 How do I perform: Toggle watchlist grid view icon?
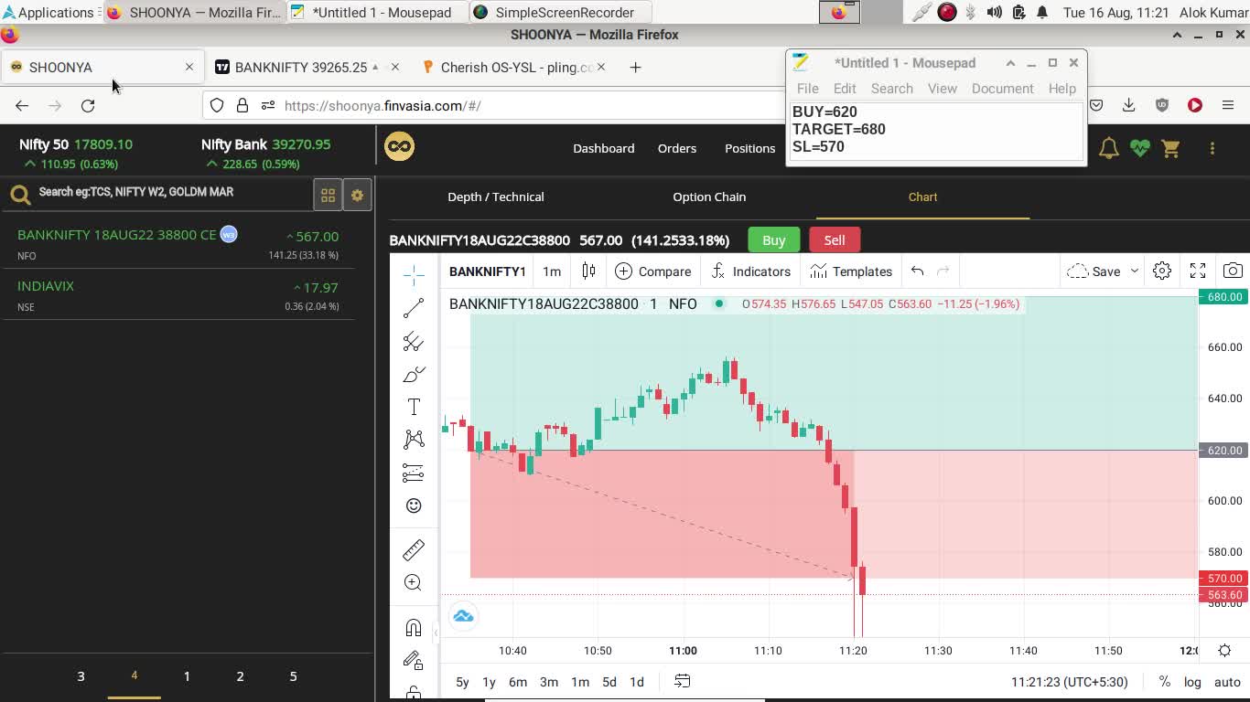[328, 195]
